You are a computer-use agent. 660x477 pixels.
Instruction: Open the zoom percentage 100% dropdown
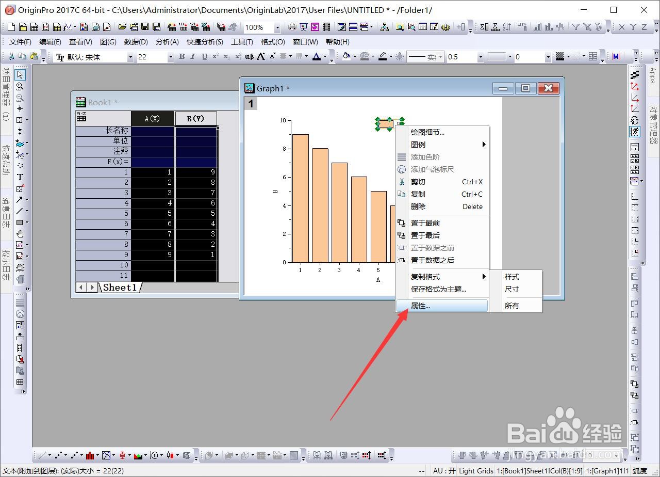click(277, 28)
